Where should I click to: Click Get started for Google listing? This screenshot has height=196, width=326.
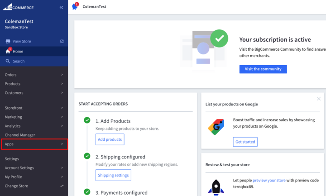[x=245, y=142]
